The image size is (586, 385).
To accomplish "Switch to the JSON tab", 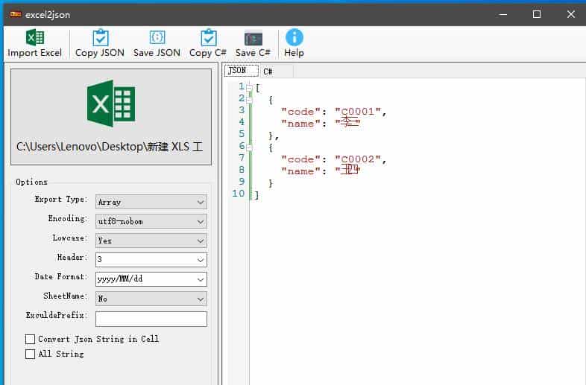I will pos(242,70).
